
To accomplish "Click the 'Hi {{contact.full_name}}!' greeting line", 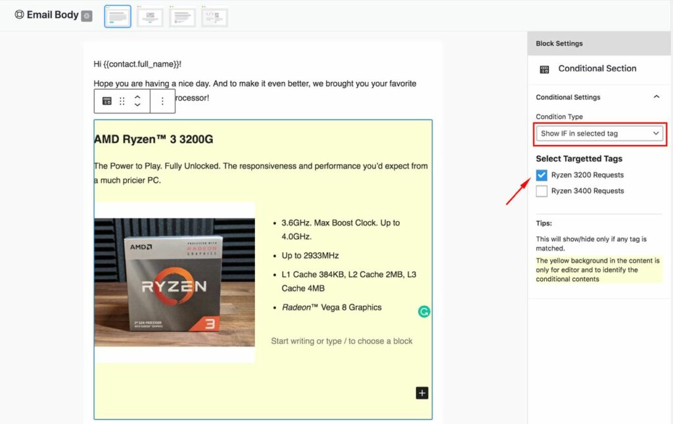I will 137,64.
